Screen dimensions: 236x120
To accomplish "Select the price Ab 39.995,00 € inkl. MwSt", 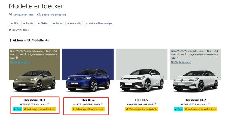I will (x=33, y=104).
